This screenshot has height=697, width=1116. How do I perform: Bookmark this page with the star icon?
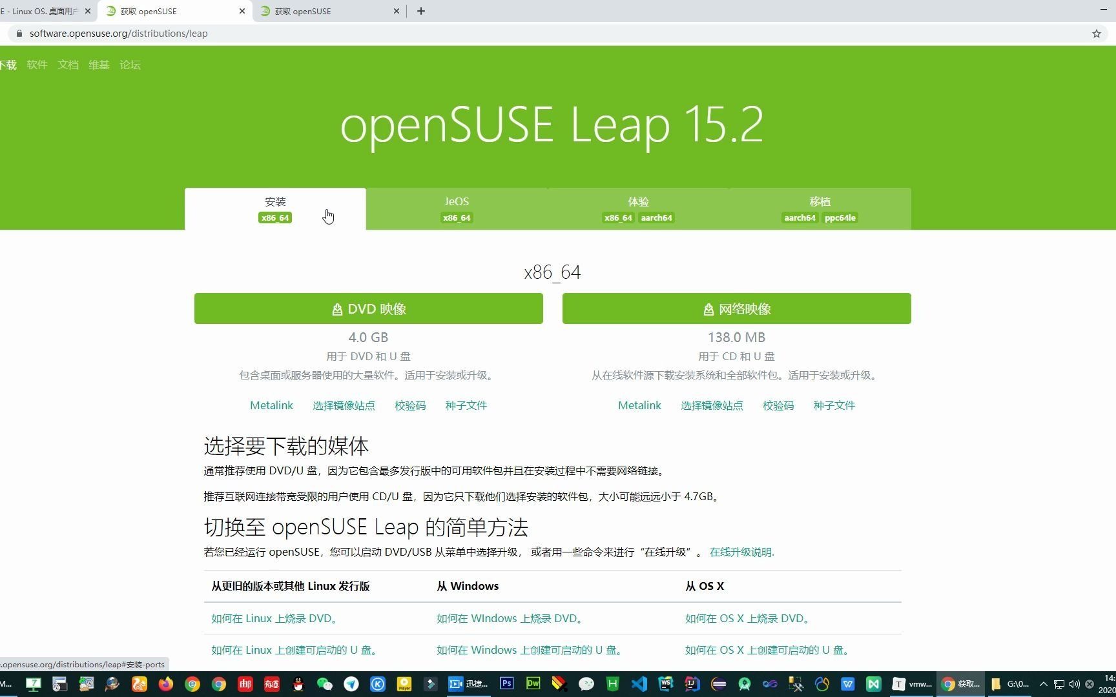[1097, 34]
